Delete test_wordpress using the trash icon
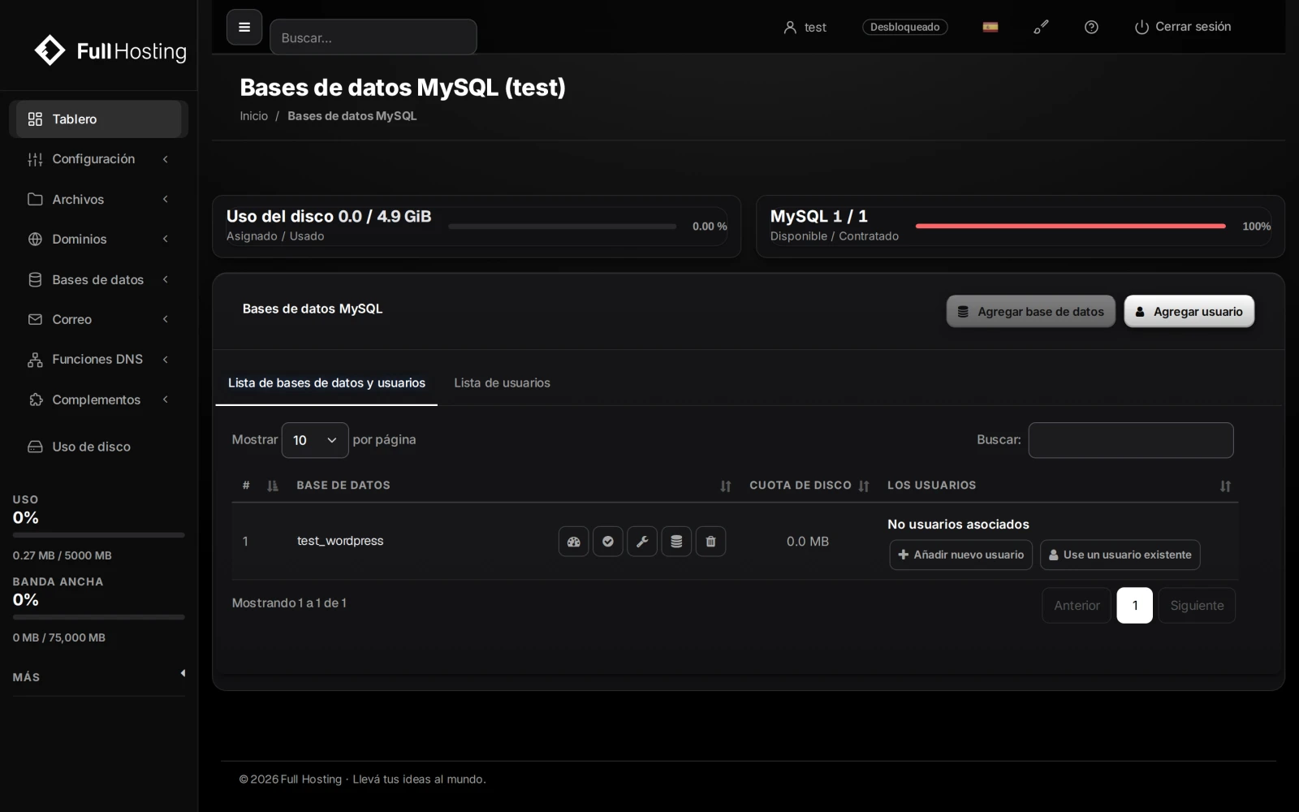The width and height of the screenshot is (1299, 812). [710, 542]
